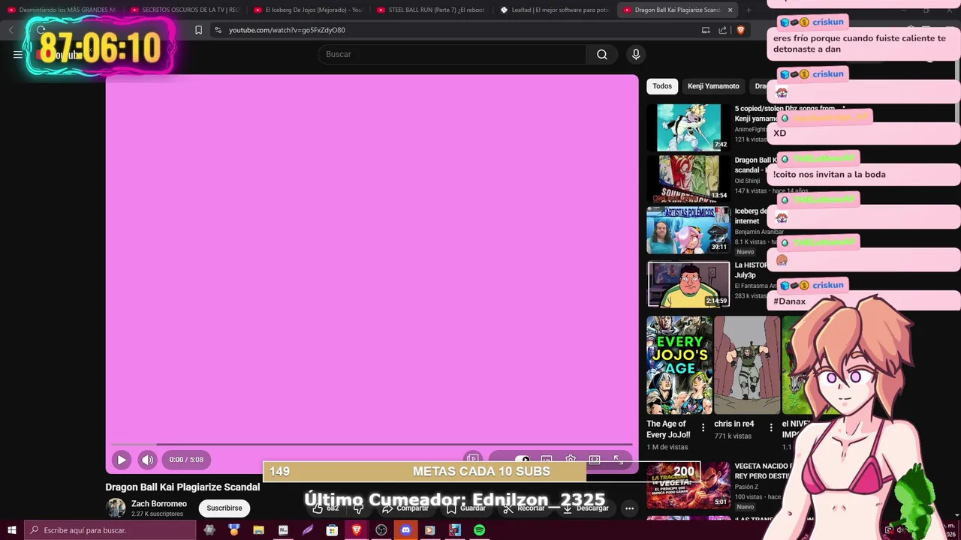Viewport: 961px width, 540px height.
Task: Mute the video player volume
Action: pos(147,460)
